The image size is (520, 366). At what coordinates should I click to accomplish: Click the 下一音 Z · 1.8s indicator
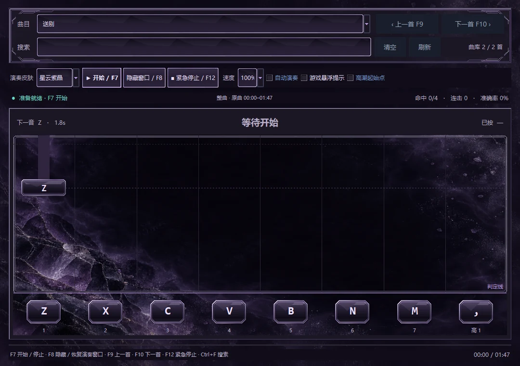coord(41,123)
